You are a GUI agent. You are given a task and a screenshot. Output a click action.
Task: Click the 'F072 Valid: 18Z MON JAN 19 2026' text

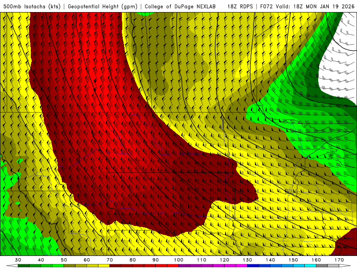[x=307, y=6]
